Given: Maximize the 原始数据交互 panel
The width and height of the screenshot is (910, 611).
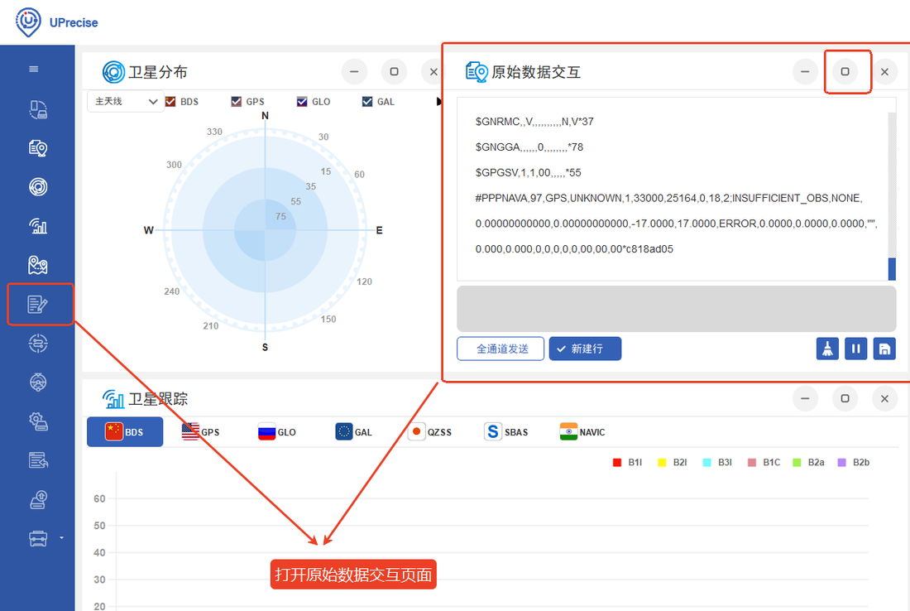Looking at the screenshot, I should [x=845, y=71].
